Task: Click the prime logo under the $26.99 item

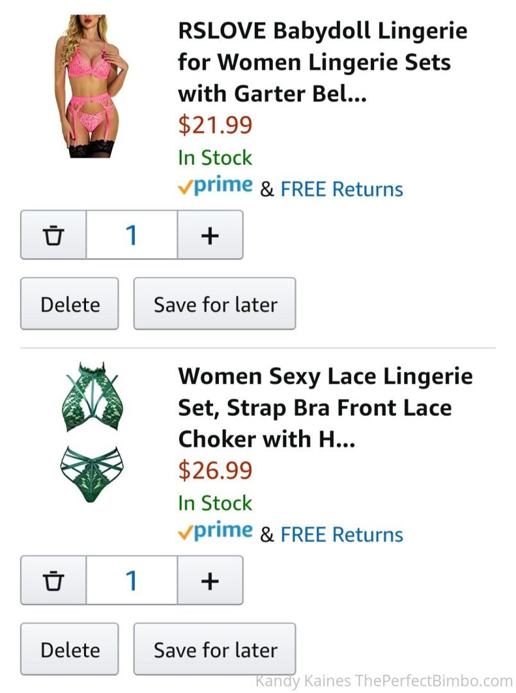Action: 215,531
